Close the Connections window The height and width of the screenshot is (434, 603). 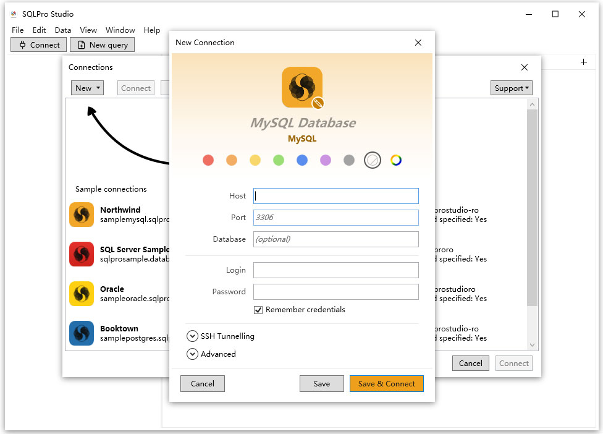coord(524,67)
